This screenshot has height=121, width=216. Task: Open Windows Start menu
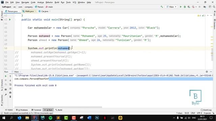click(4, 118)
